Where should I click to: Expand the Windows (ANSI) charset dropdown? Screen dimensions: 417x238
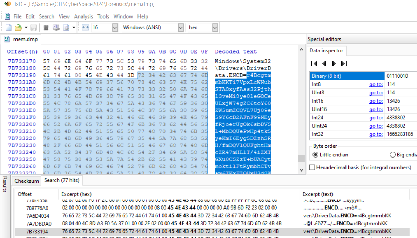point(181,27)
